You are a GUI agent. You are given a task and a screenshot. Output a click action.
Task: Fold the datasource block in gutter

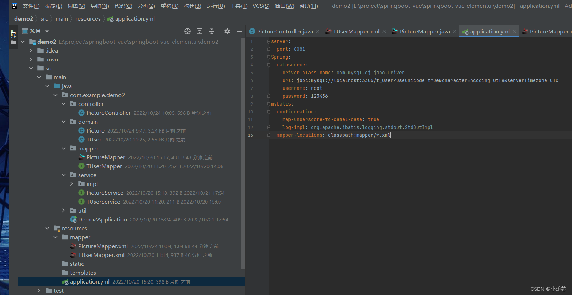pos(269,65)
